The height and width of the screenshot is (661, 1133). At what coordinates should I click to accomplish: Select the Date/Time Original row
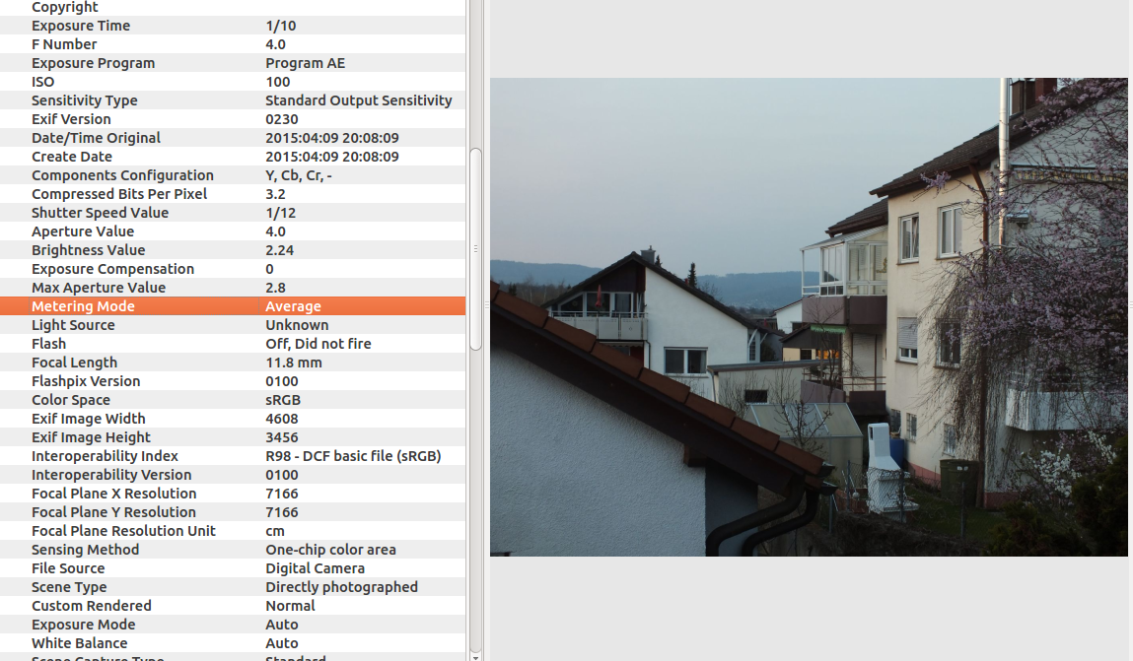coord(233,138)
